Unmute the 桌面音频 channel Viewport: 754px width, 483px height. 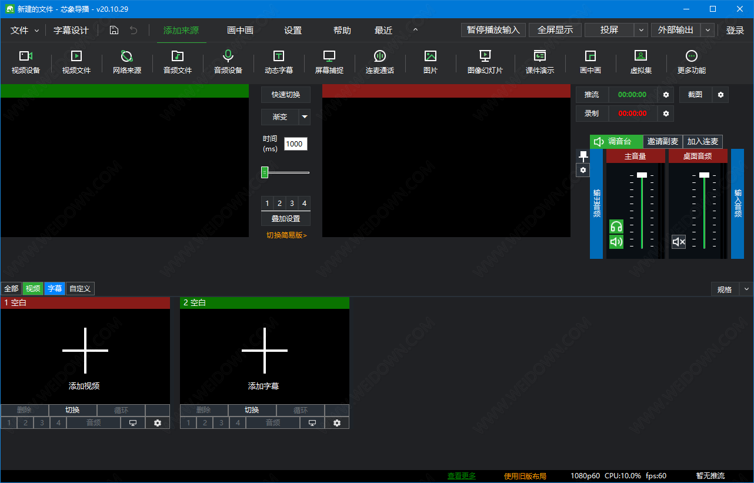(x=679, y=242)
